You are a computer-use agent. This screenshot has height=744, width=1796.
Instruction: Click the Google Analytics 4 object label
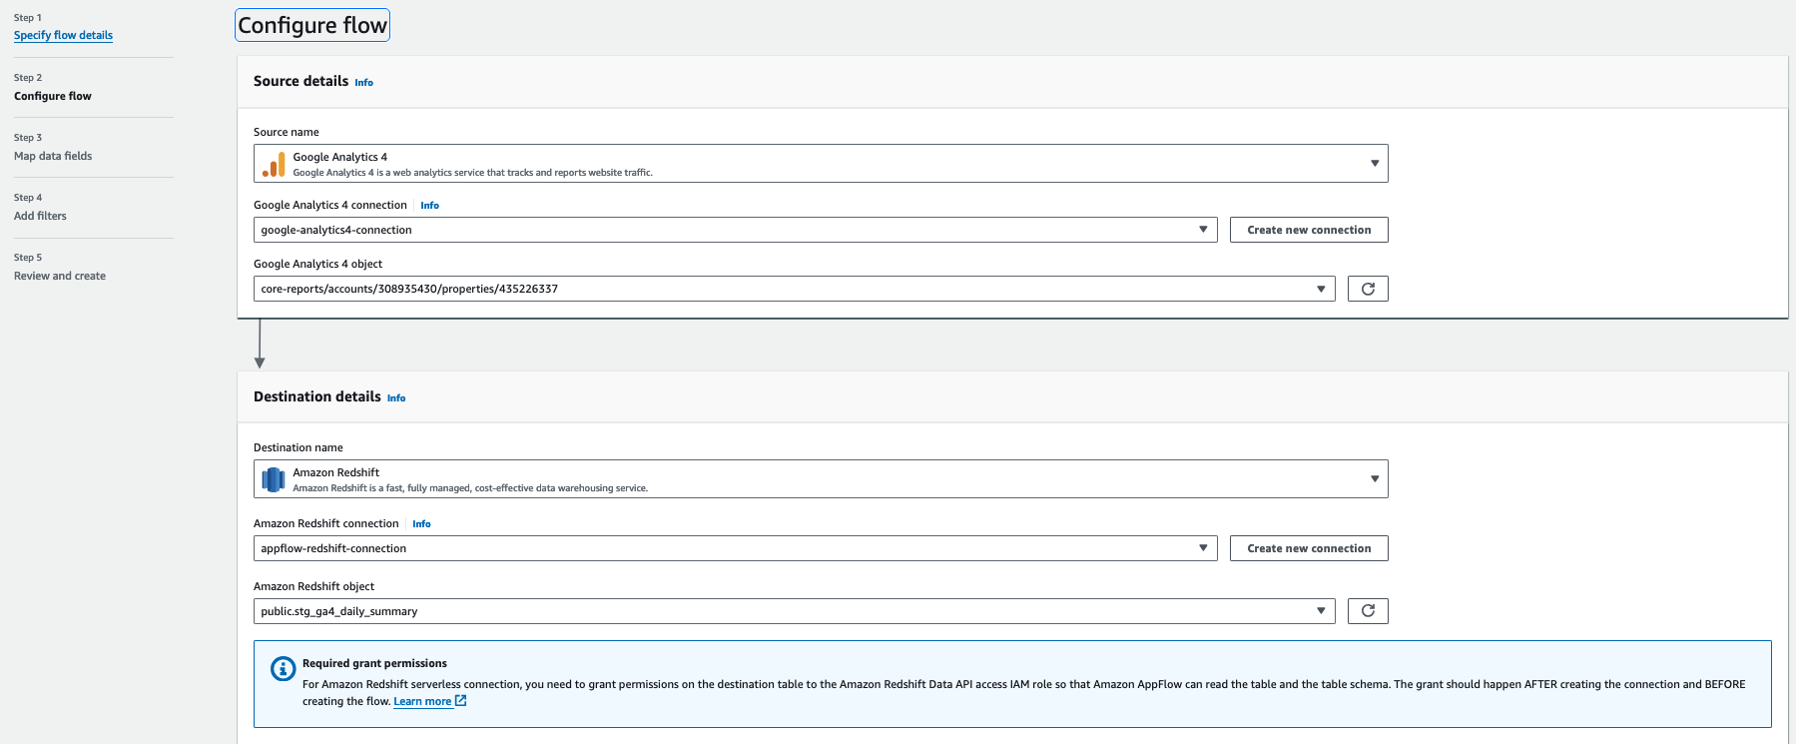(317, 264)
